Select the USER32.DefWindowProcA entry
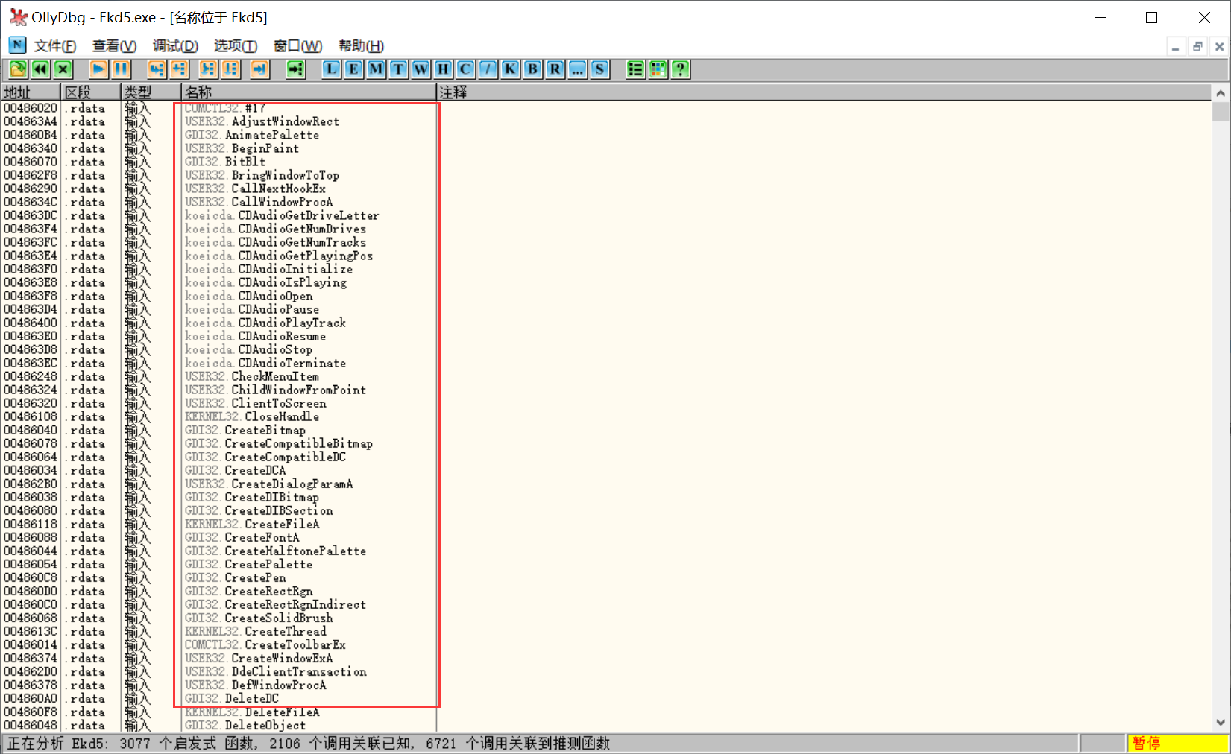This screenshot has width=1231, height=754. coord(256,685)
